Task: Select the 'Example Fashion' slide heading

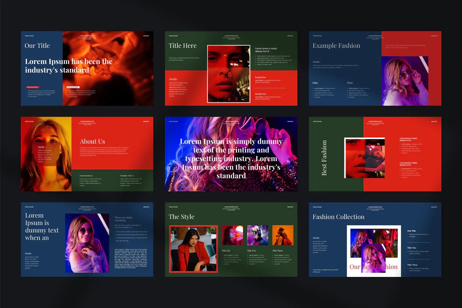Action: pos(336,45)
